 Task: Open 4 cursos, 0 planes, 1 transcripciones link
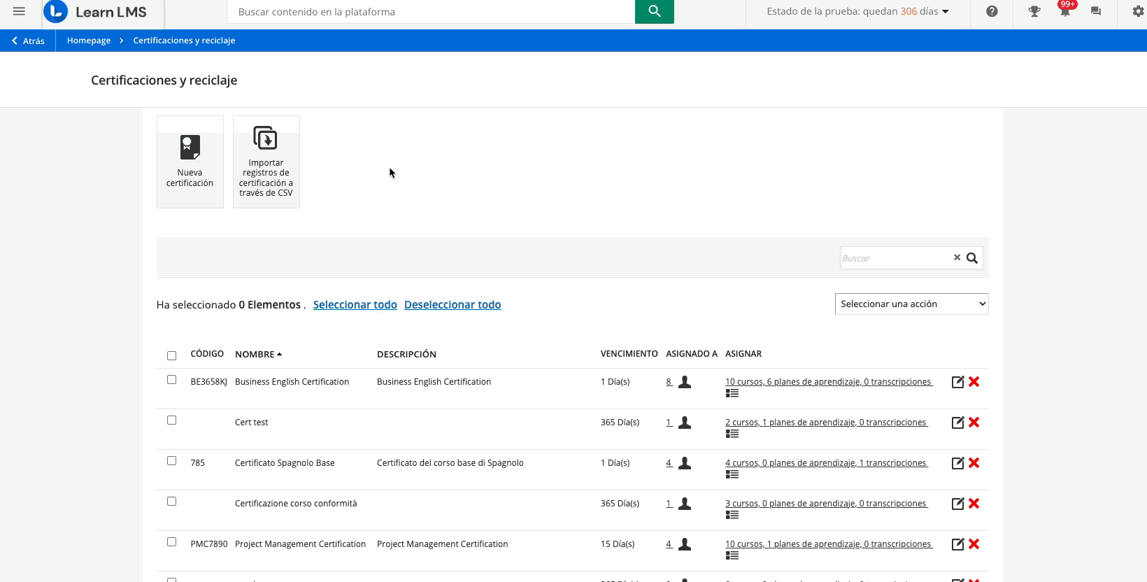(x=827, y=463)
